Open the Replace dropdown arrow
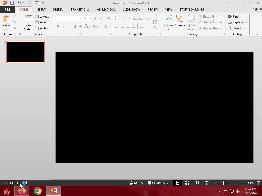 coord(246,22)
